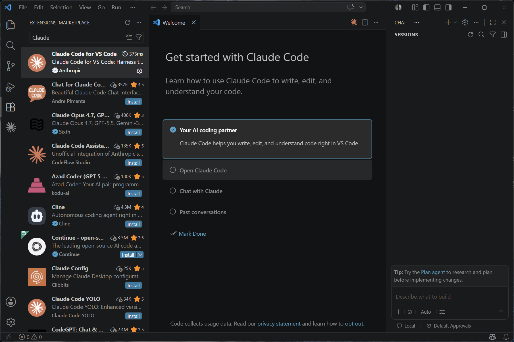
Task: Open chat settings gear in Chat panel
Action: pyautogui.click(x=465, y=22)
